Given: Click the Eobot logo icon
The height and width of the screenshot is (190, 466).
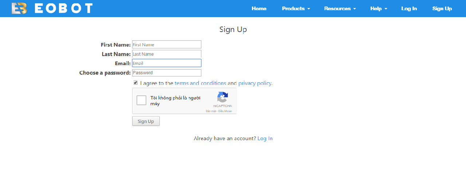Looking at the screenshot, I should tap(19, 8).
